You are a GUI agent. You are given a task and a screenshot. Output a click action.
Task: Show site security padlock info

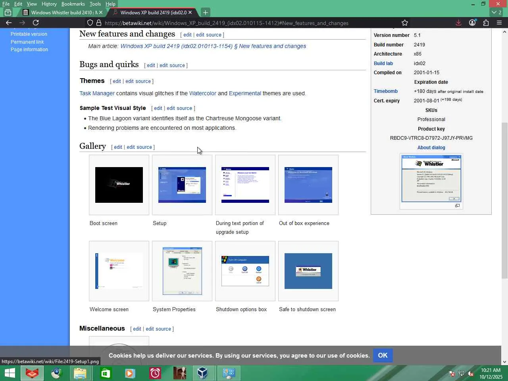99,23
